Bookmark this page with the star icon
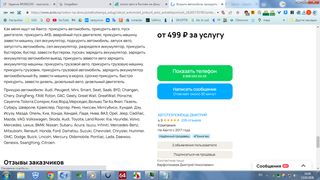 (x=238, y=13)
